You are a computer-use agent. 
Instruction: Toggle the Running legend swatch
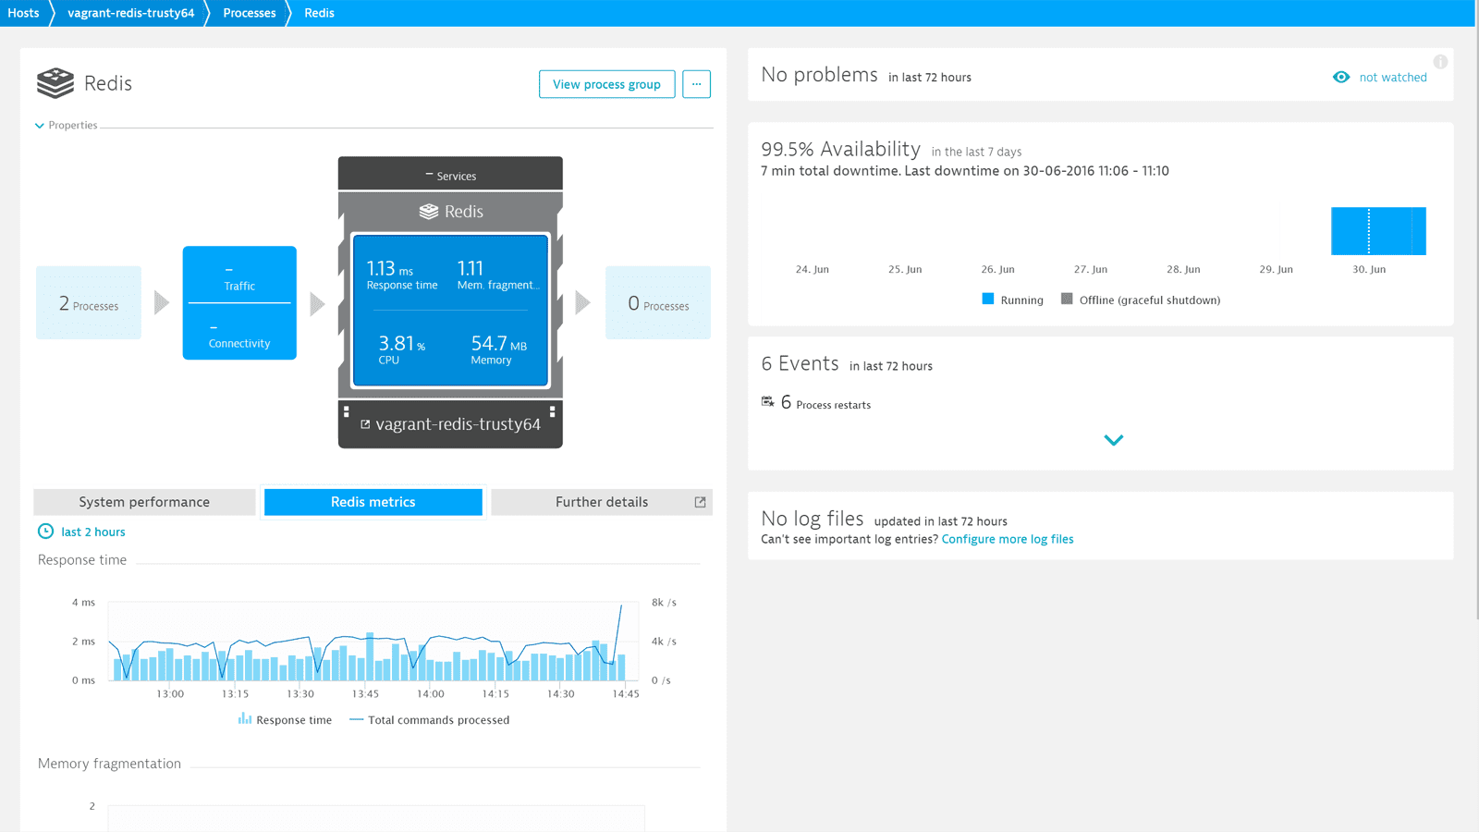click(988, 299)
